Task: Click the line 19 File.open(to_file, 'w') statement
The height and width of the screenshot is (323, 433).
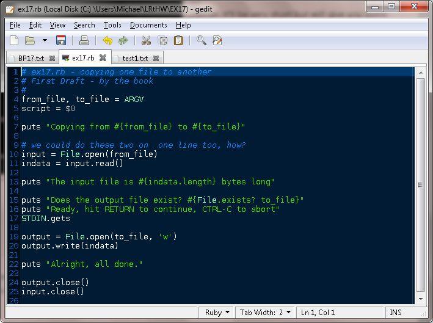Action: [99, 236]
